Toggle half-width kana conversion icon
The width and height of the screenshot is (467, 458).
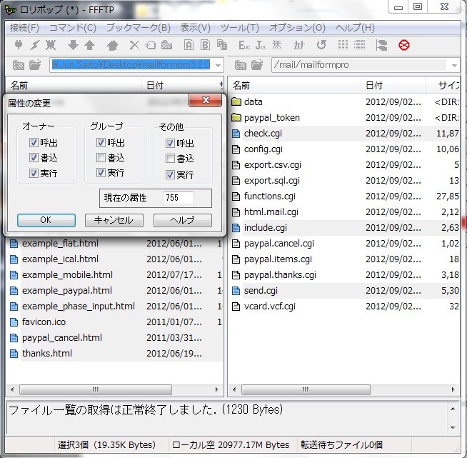tap(299, 45)
